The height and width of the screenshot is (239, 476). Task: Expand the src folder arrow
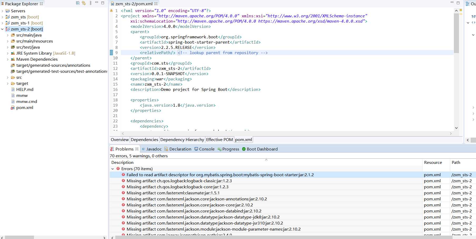[x=8, y=77]
